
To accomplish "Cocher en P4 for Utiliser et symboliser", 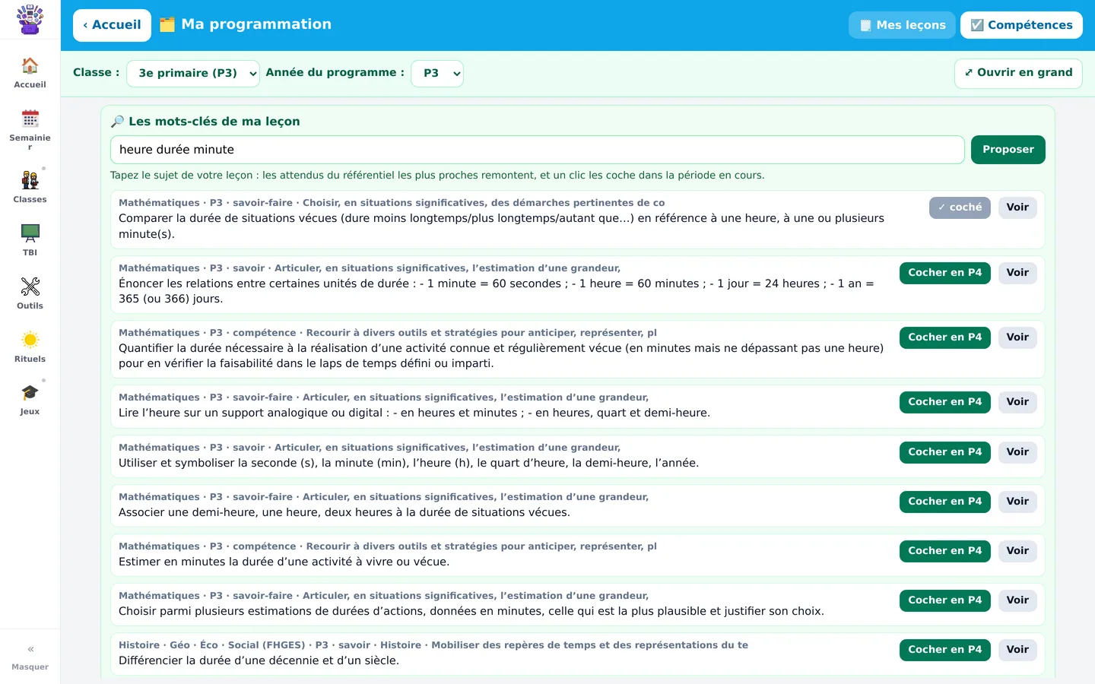I will coord(944,452).
